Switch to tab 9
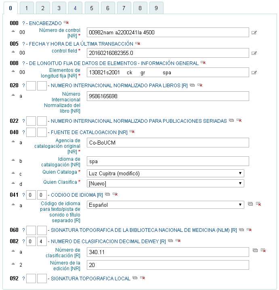This screenshot has height=290, width=279. click(x=156, y=8)
